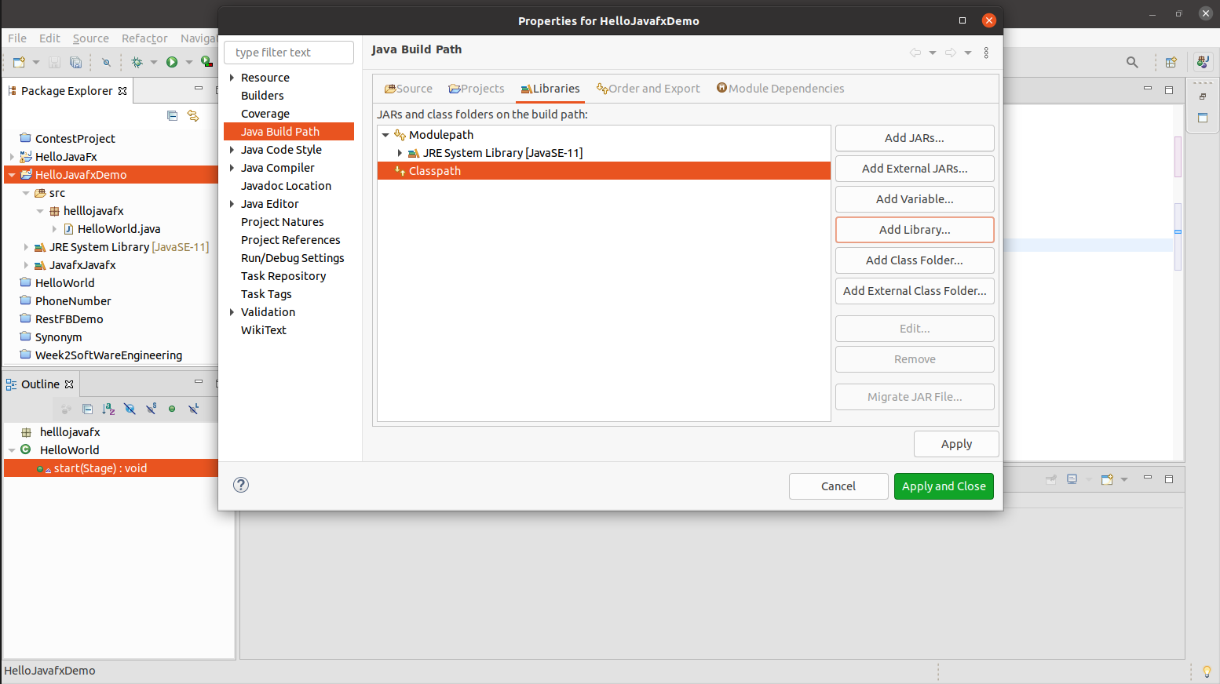Click the Skip All Breakpoints toolbar icon
This screenshot has width=1220, height=684.
click(x=106, y=62)
